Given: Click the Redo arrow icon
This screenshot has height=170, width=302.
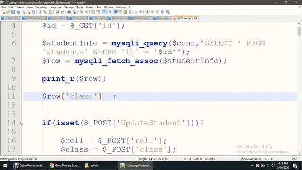Looking at the screenshot, I should point(62,12).
